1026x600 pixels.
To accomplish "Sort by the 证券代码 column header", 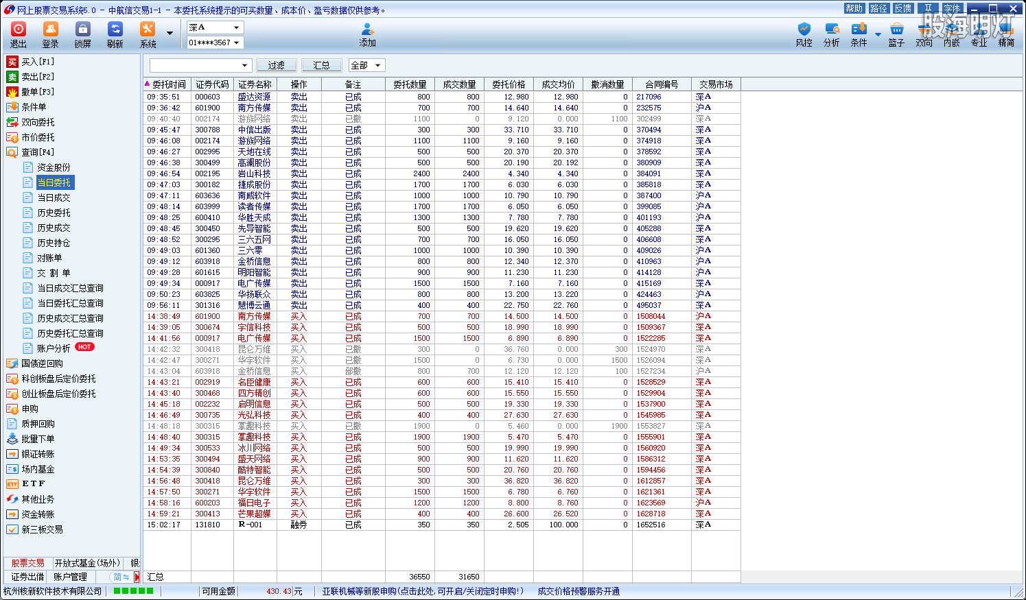I will click(x=212, y=84).
